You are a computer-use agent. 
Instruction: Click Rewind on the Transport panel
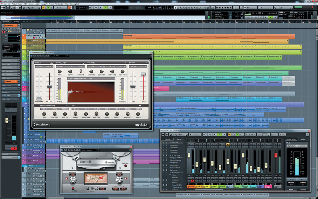click(252, 17)
